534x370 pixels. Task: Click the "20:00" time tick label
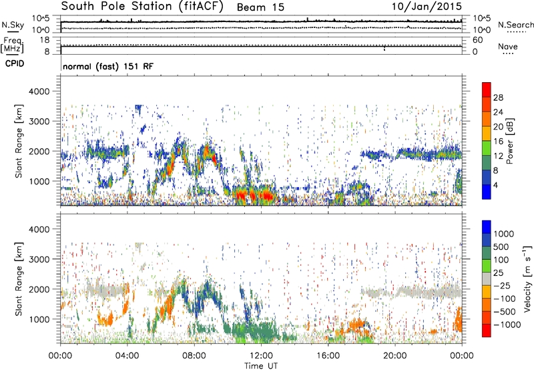(x=395, y=356)
